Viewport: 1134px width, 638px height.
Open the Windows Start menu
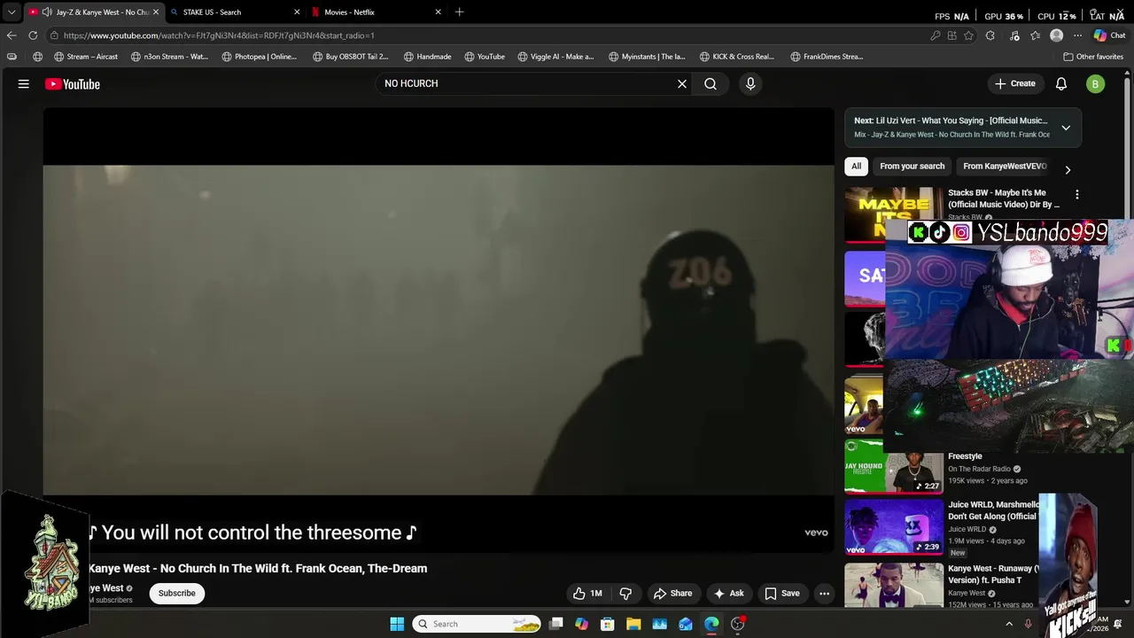pyautogui.click(x=397, y=624)
